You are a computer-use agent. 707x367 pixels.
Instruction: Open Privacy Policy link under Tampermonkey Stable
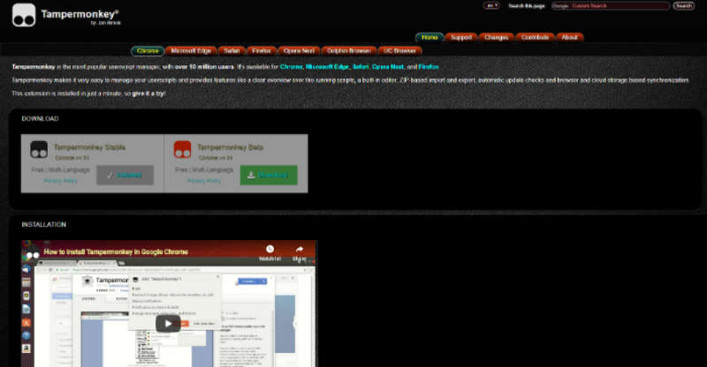60,181
